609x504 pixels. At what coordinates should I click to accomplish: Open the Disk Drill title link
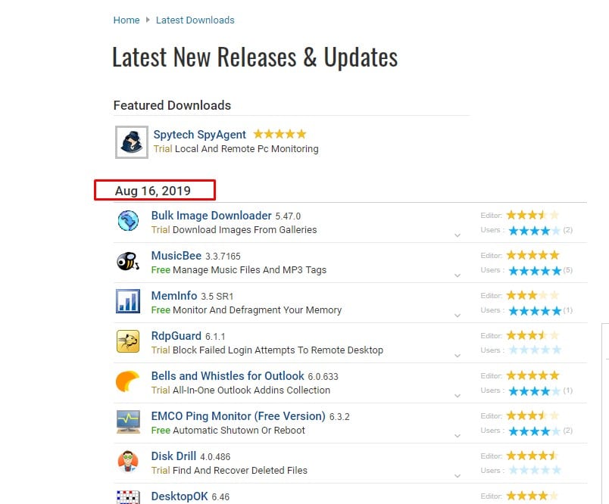coord(173,456)
